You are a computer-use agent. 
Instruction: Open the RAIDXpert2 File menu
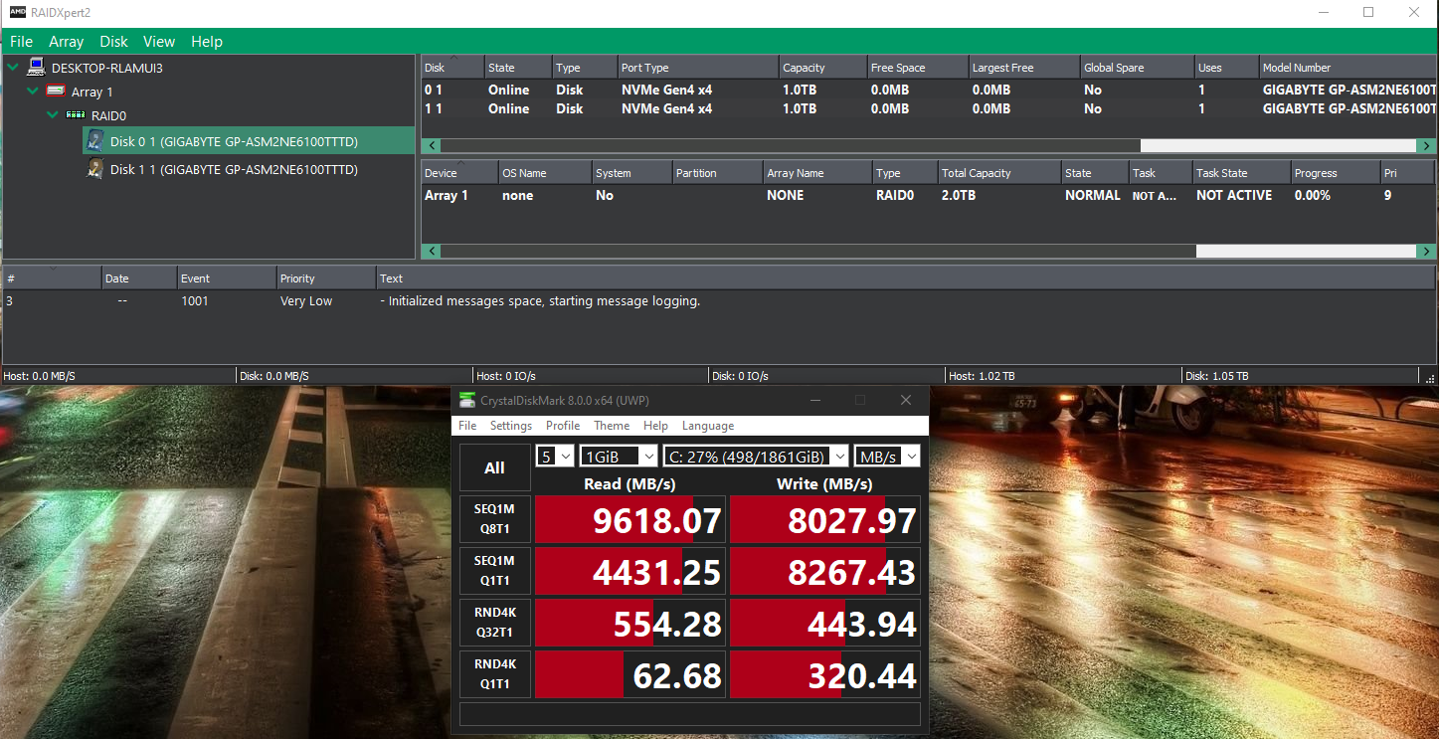click(x=21, y=42)
